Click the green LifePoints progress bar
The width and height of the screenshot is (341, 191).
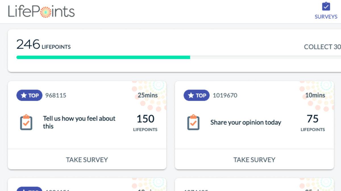click(103, 57)
